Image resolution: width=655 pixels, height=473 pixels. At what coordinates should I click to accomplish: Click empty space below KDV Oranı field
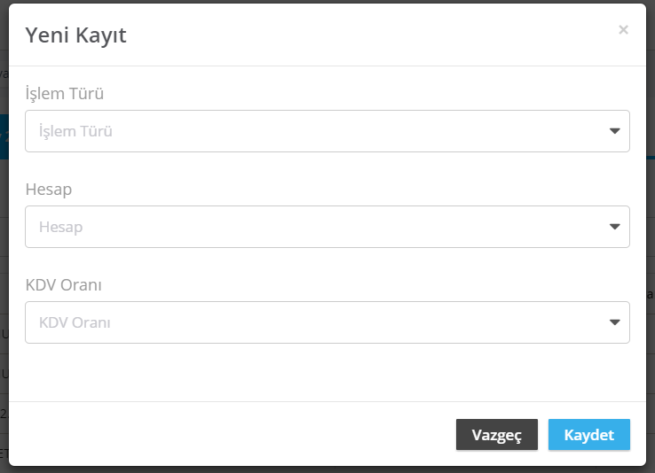pos(327,372)
